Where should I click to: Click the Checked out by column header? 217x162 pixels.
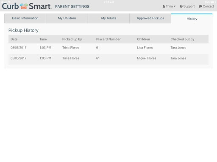click(x=182, y=39)
